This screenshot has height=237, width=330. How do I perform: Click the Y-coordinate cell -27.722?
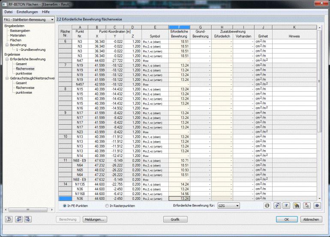pyautogui.click(x=115, y=60)
